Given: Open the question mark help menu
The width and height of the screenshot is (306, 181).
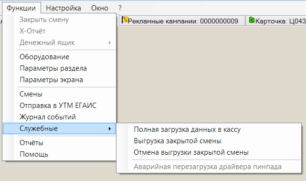Looking at the screenshot, I should pos(120,8).
